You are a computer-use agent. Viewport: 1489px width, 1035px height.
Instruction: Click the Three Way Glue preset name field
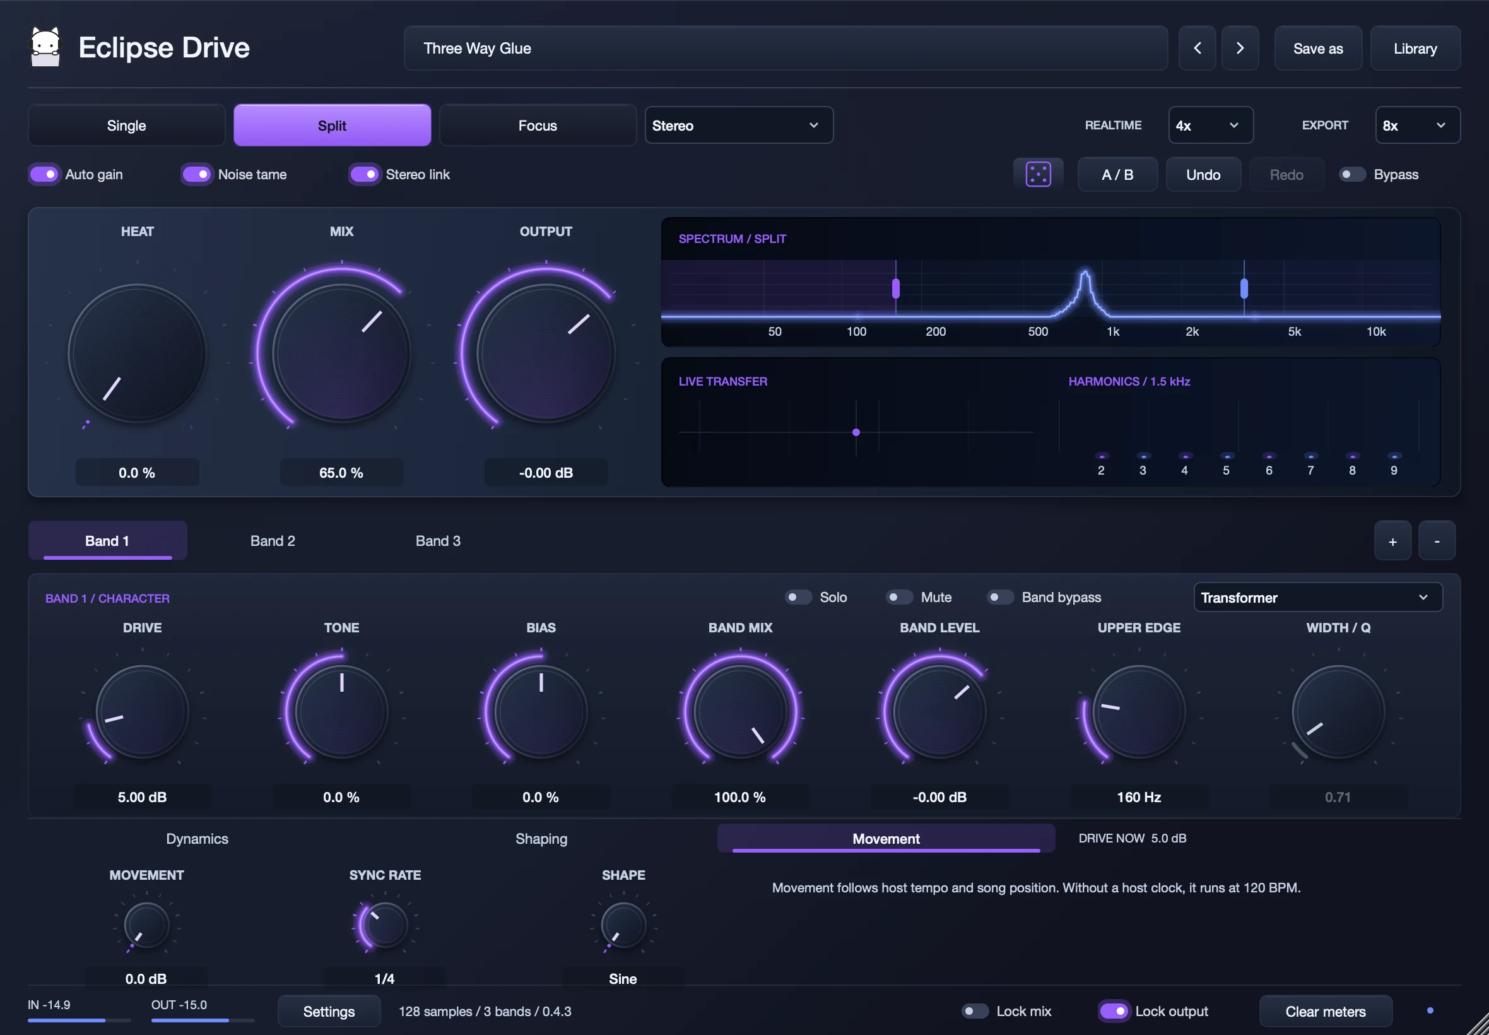pyautogui.click(x=785, y=48)
